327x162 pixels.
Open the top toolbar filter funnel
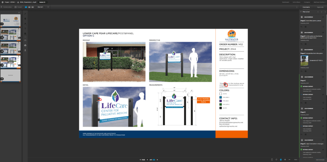pyautogui.click(x=48, y=7)
